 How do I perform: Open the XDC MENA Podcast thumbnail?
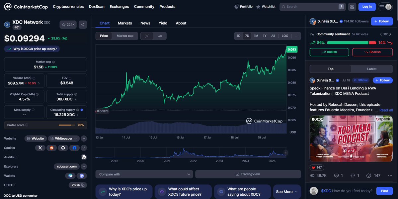coord(351,139)
